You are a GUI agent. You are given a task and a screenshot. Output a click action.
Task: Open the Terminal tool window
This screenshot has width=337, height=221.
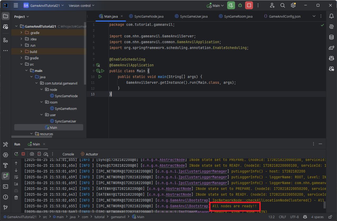click(5, 186)
